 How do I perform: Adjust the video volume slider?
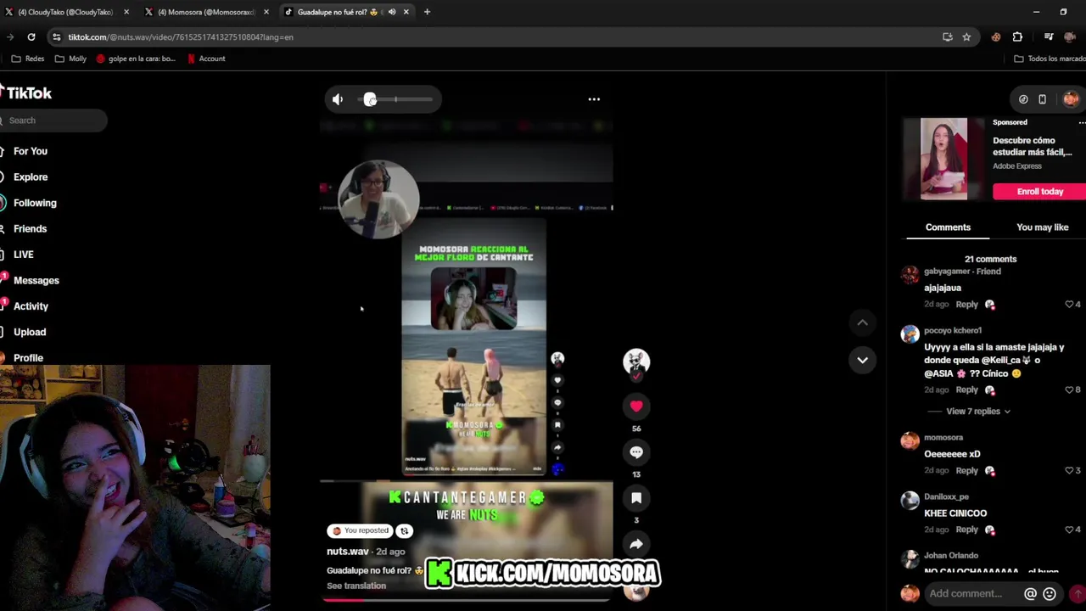395,100
